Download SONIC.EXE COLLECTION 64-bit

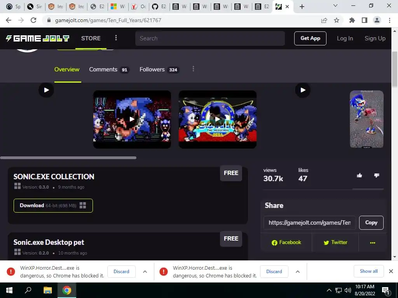[x=53, y=206]
